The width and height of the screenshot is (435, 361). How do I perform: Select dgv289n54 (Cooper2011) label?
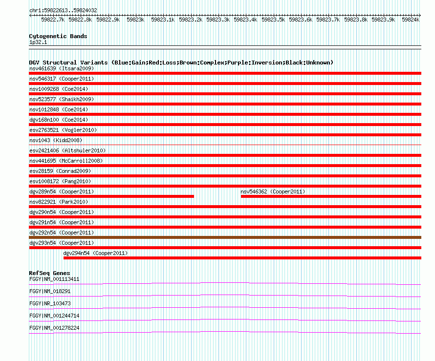62,191
